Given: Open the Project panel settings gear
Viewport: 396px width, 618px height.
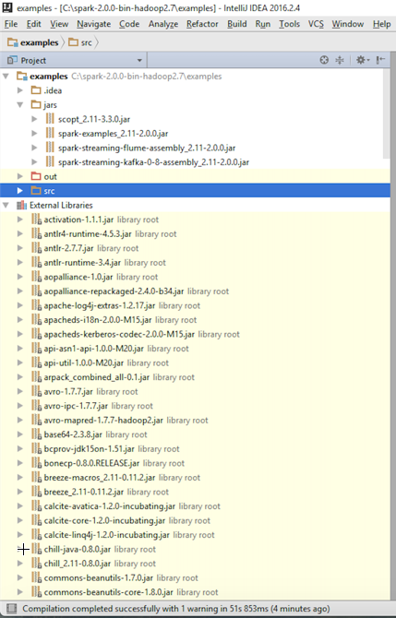Looking at the screenshot, I should pyautogui.click(x=361, y=60).
